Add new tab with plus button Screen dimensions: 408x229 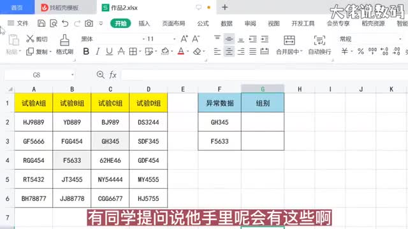pyautogui.click(x=225, y=8)
